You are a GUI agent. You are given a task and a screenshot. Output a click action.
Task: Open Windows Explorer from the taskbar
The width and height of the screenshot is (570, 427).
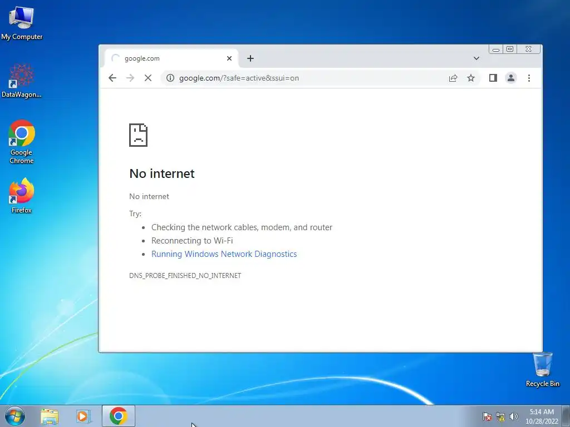tap(50, 416)
